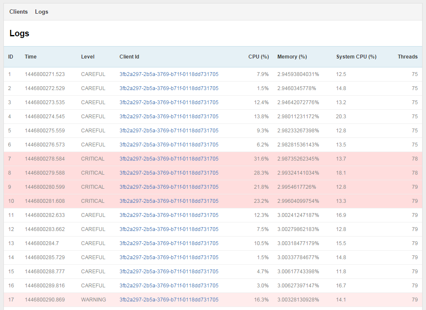
Task: Open the Clients navigation item
Action: (18, 12)
